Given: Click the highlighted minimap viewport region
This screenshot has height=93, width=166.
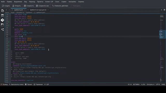Looking at the screenshot, I should click(x=163, y=34).
